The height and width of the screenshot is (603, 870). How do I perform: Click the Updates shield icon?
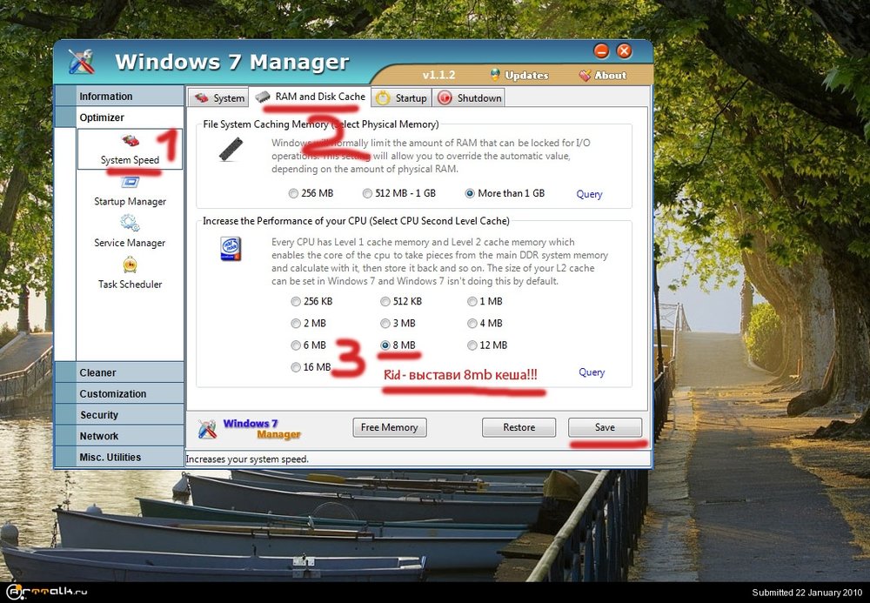coord(495,75)
